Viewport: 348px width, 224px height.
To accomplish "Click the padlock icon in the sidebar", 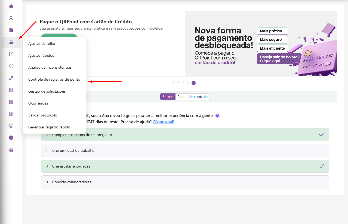I will (11, 42).
